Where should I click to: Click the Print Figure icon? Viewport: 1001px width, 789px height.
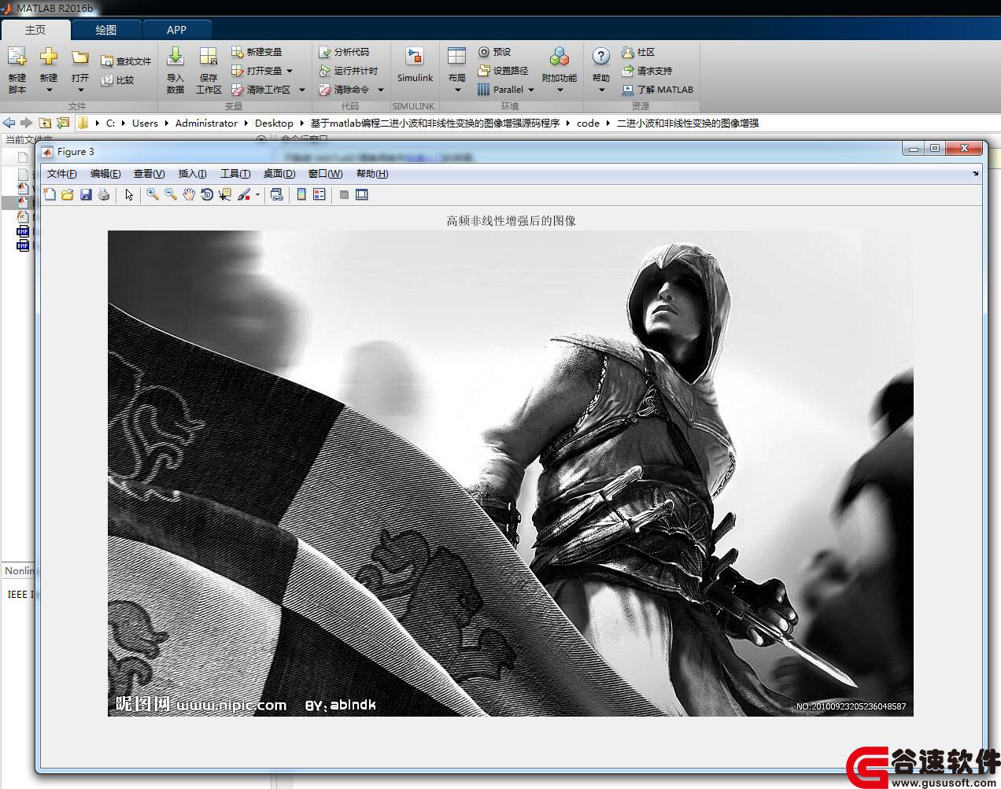point(104,194)
